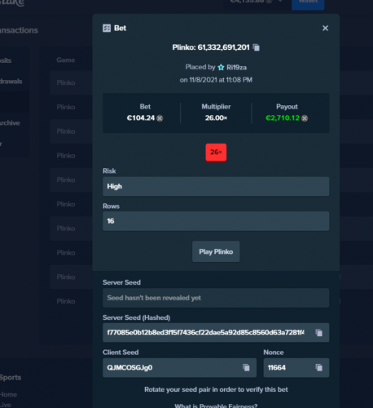Copy the hashed server seed
Image resolution: width=373 pixels, height=408 pixels.
point(319,332)
